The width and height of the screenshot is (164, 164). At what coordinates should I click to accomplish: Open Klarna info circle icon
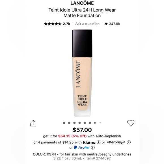98,142
